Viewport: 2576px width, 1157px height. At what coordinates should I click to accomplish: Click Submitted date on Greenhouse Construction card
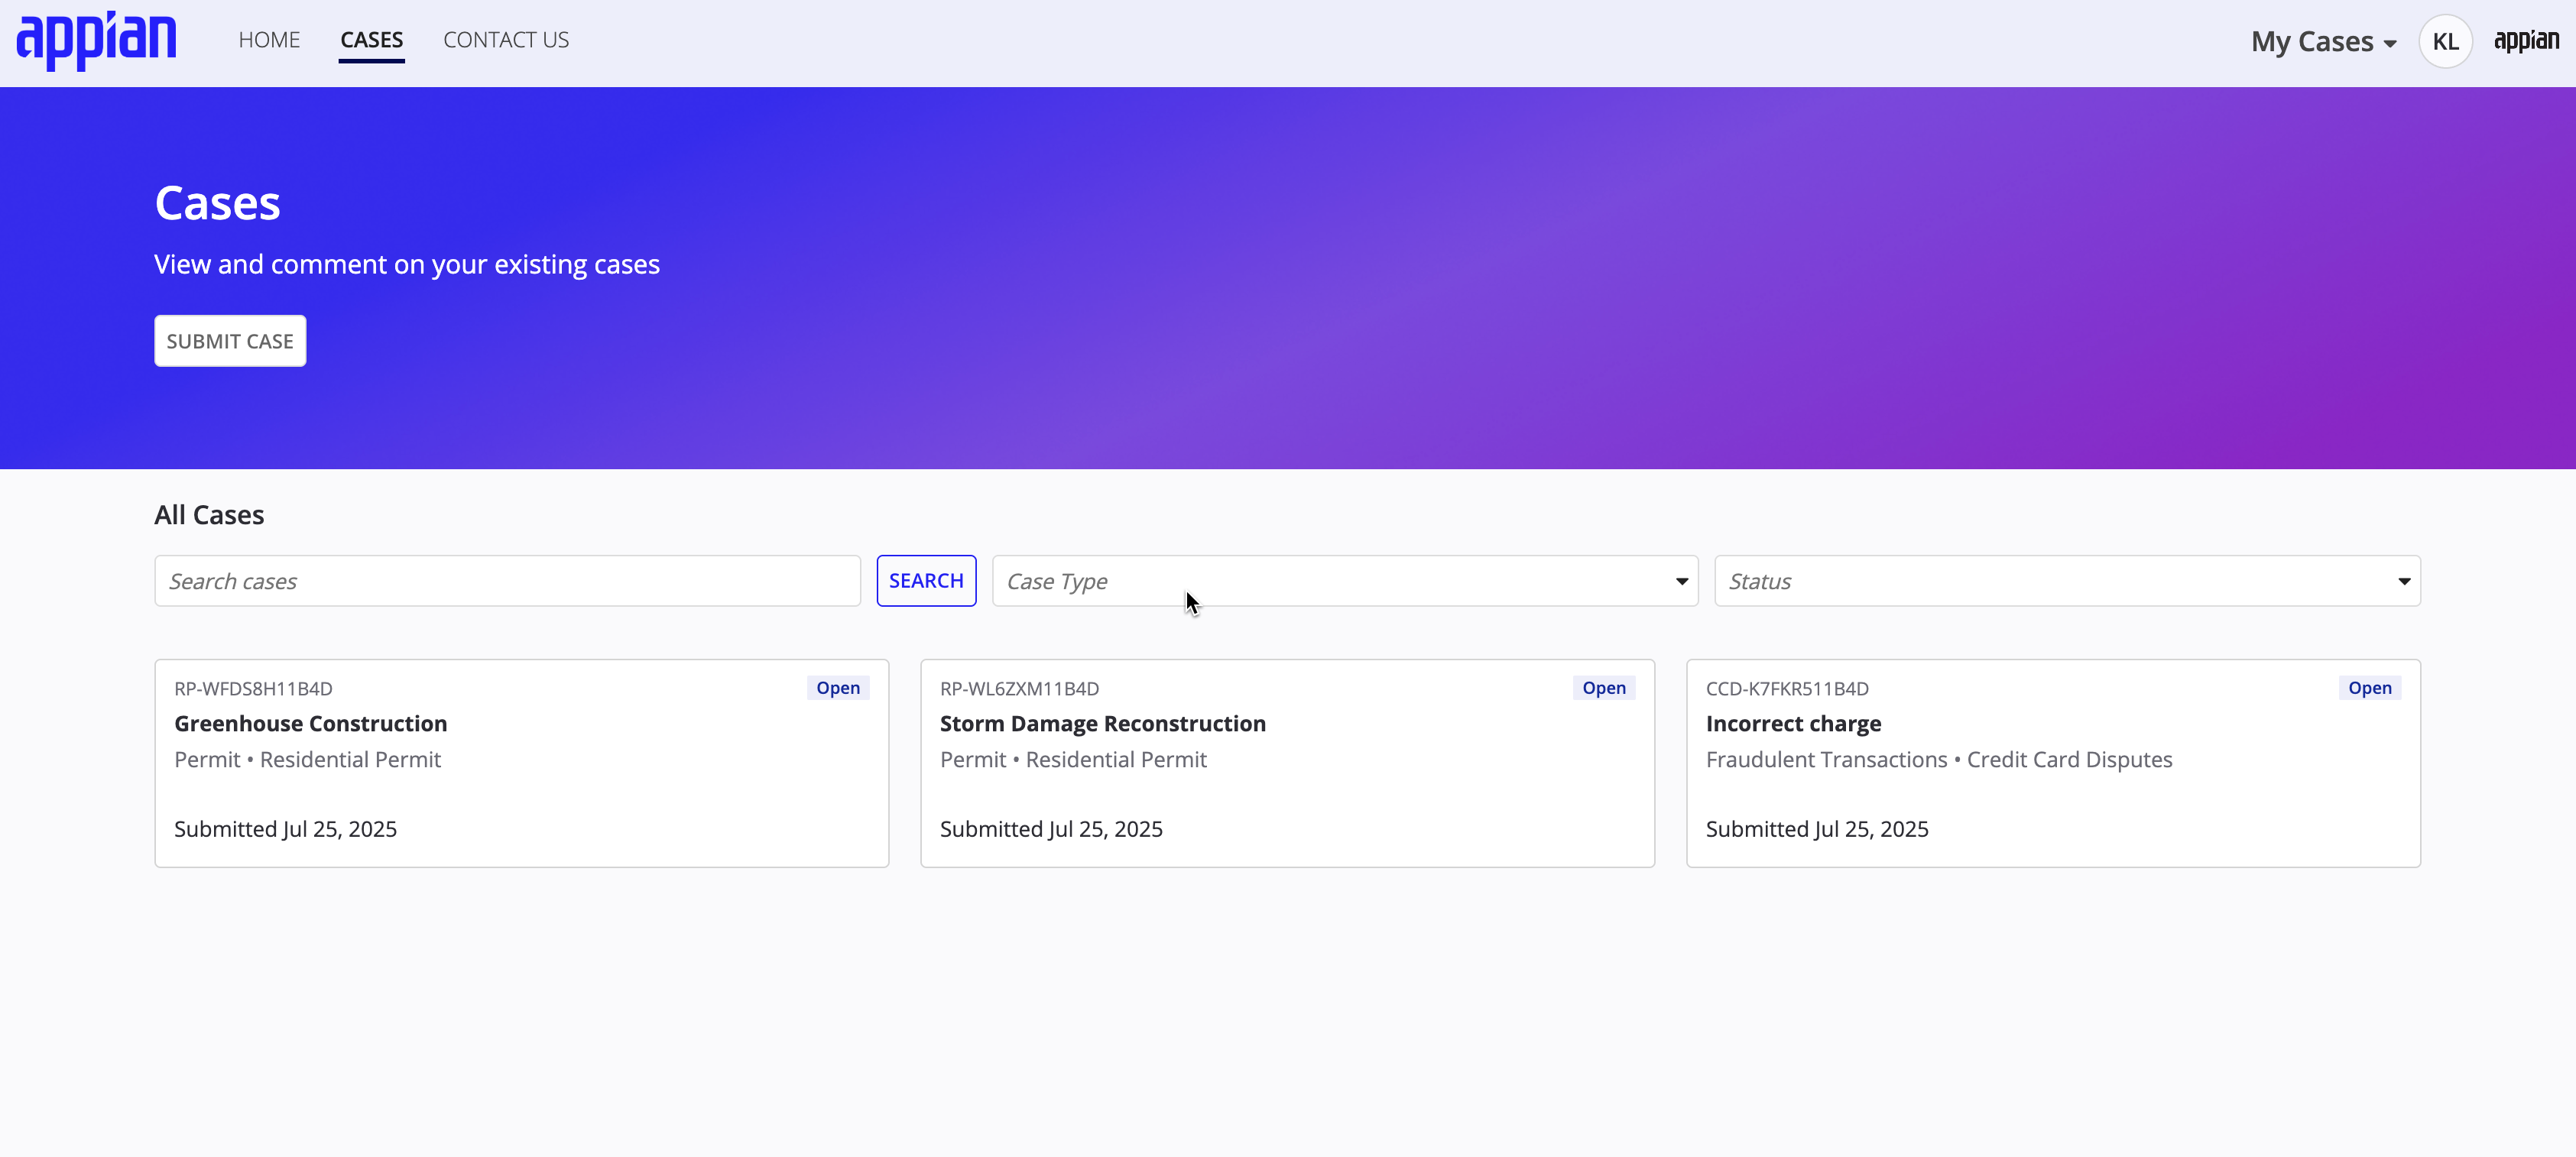285,829
